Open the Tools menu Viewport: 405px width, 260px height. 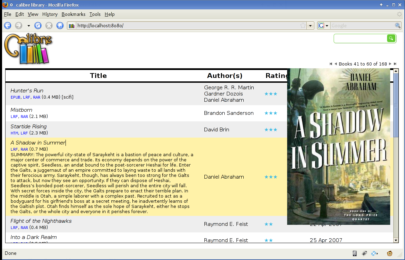coord(95,14)
